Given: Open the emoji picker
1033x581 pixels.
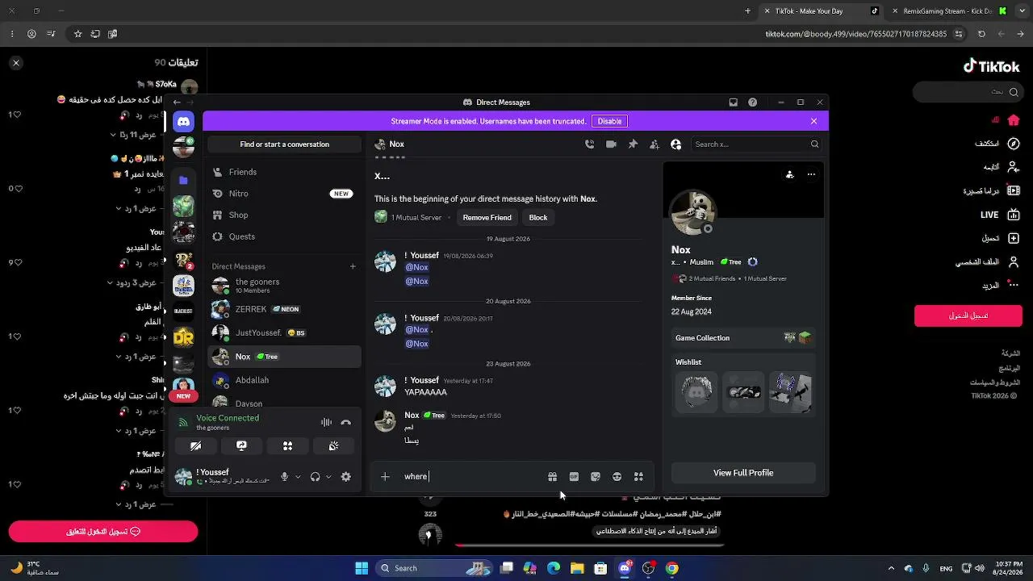Looking at the screenshot, I should point(617,477).
